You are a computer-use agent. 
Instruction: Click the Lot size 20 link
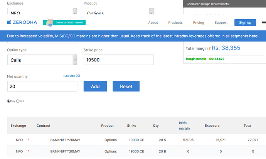(x=72, y=76)
